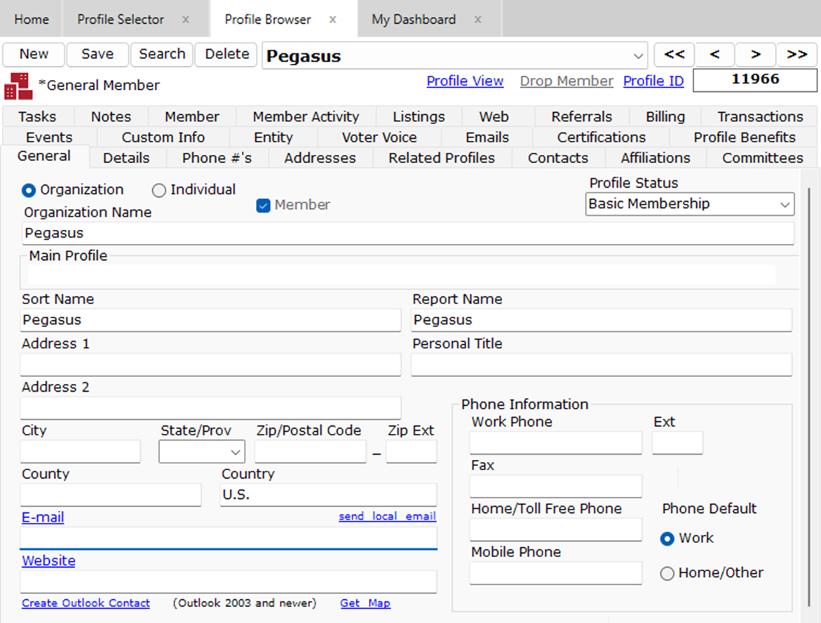Click the Save button

[97, 54]
